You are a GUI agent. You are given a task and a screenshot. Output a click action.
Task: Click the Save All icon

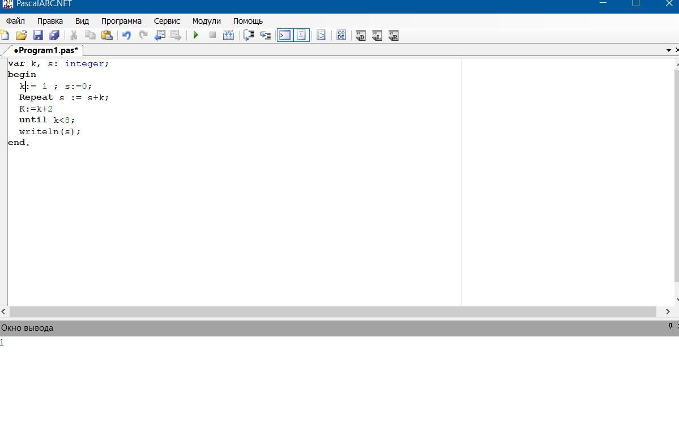click(54, 35)
